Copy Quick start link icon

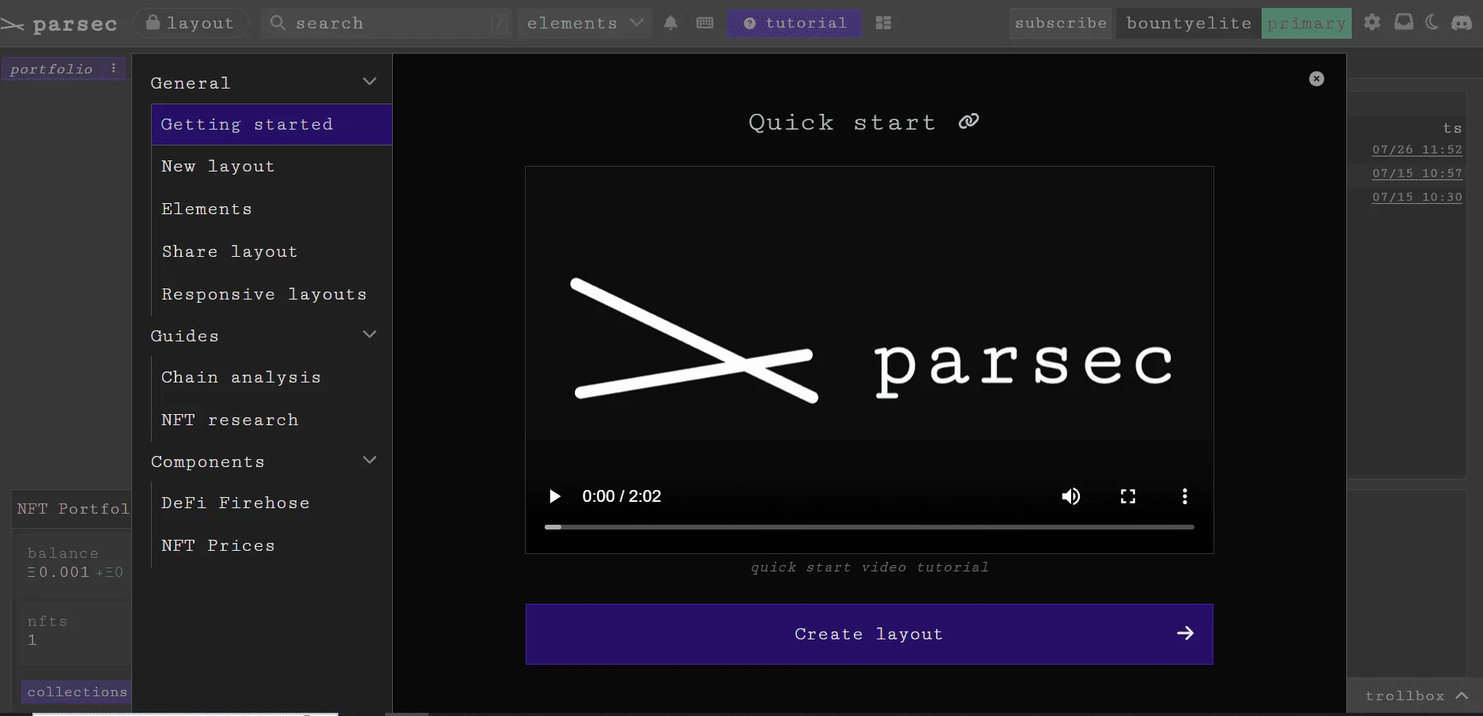coord(968,121)
